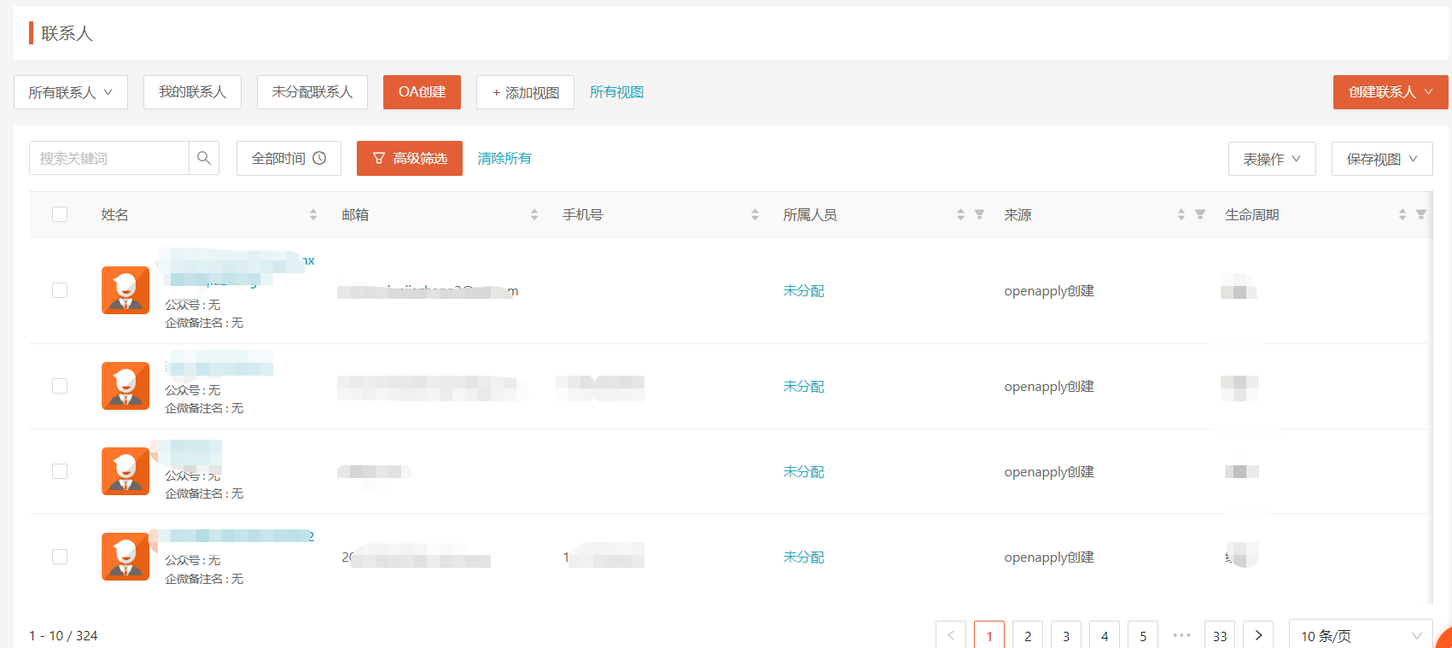This screenshot has height=648, width=1452.
Task: Open the 创建联系人 button menu
Action: 1390,92
